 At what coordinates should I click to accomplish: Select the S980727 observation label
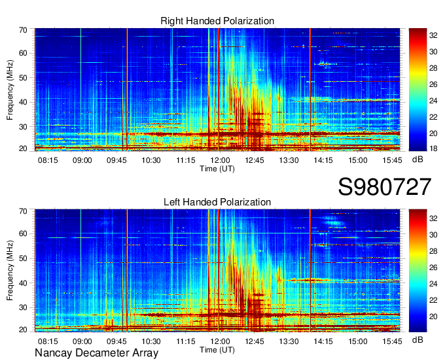point(385,187)
